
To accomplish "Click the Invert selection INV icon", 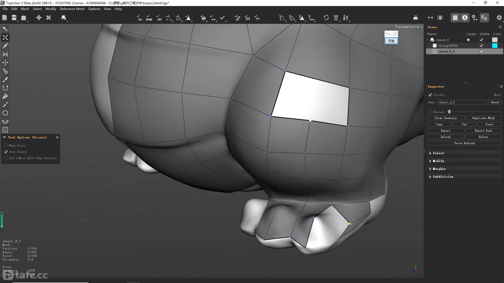I will coord(159,18).
